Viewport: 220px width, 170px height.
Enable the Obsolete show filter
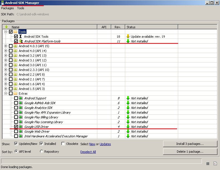63,143
